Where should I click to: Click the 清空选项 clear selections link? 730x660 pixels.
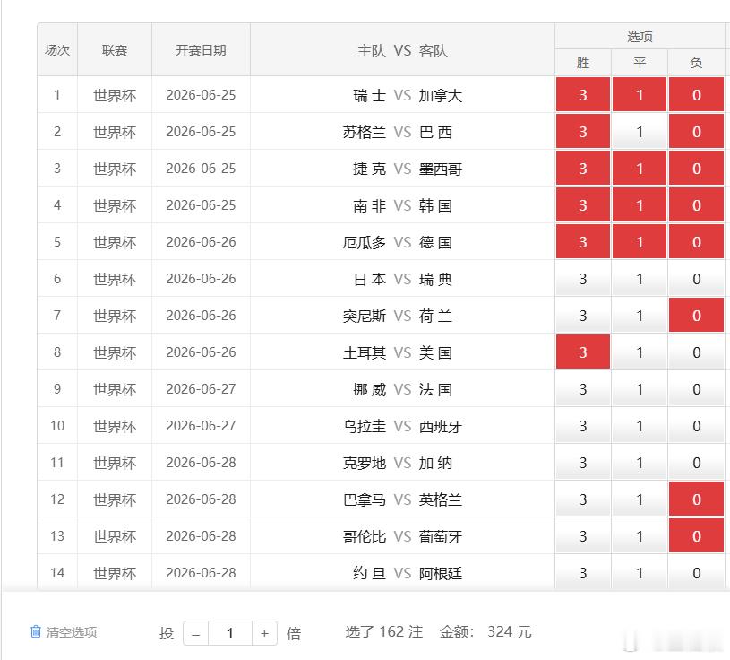point(72,632)
